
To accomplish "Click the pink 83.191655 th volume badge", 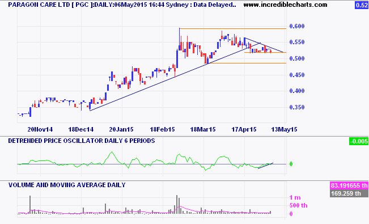I will 349,185.
